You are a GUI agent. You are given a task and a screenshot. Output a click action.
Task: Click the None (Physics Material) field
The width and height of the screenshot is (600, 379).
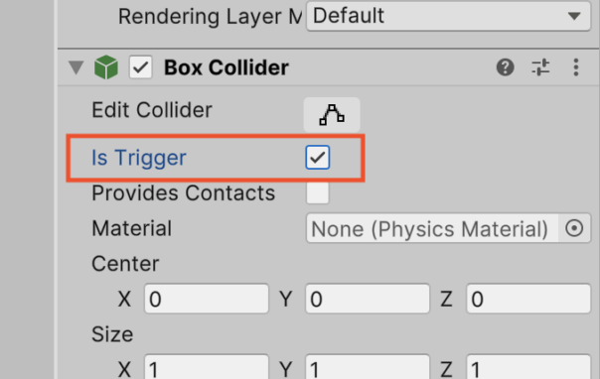coord(432,228)
